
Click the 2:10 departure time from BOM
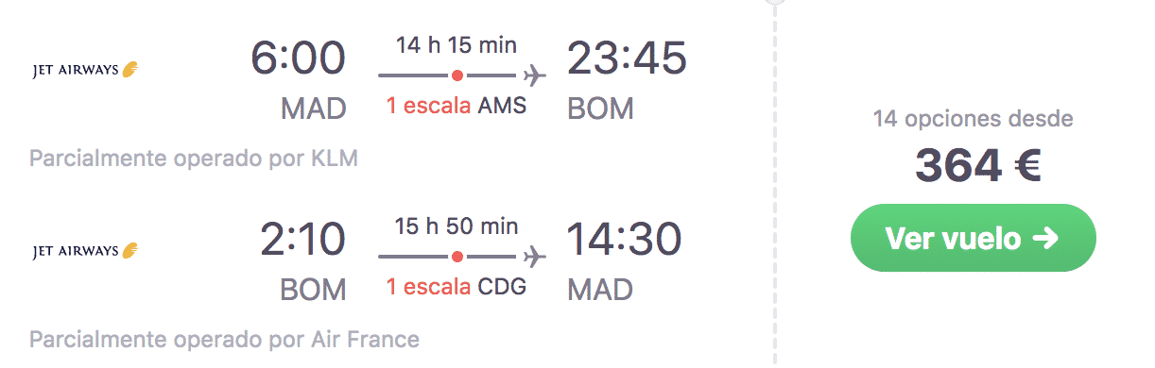tap(303, 241)
